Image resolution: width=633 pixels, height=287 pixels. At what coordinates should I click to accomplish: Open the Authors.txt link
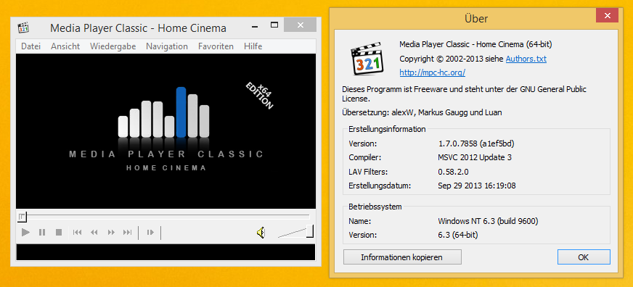[x=526, y=59]
